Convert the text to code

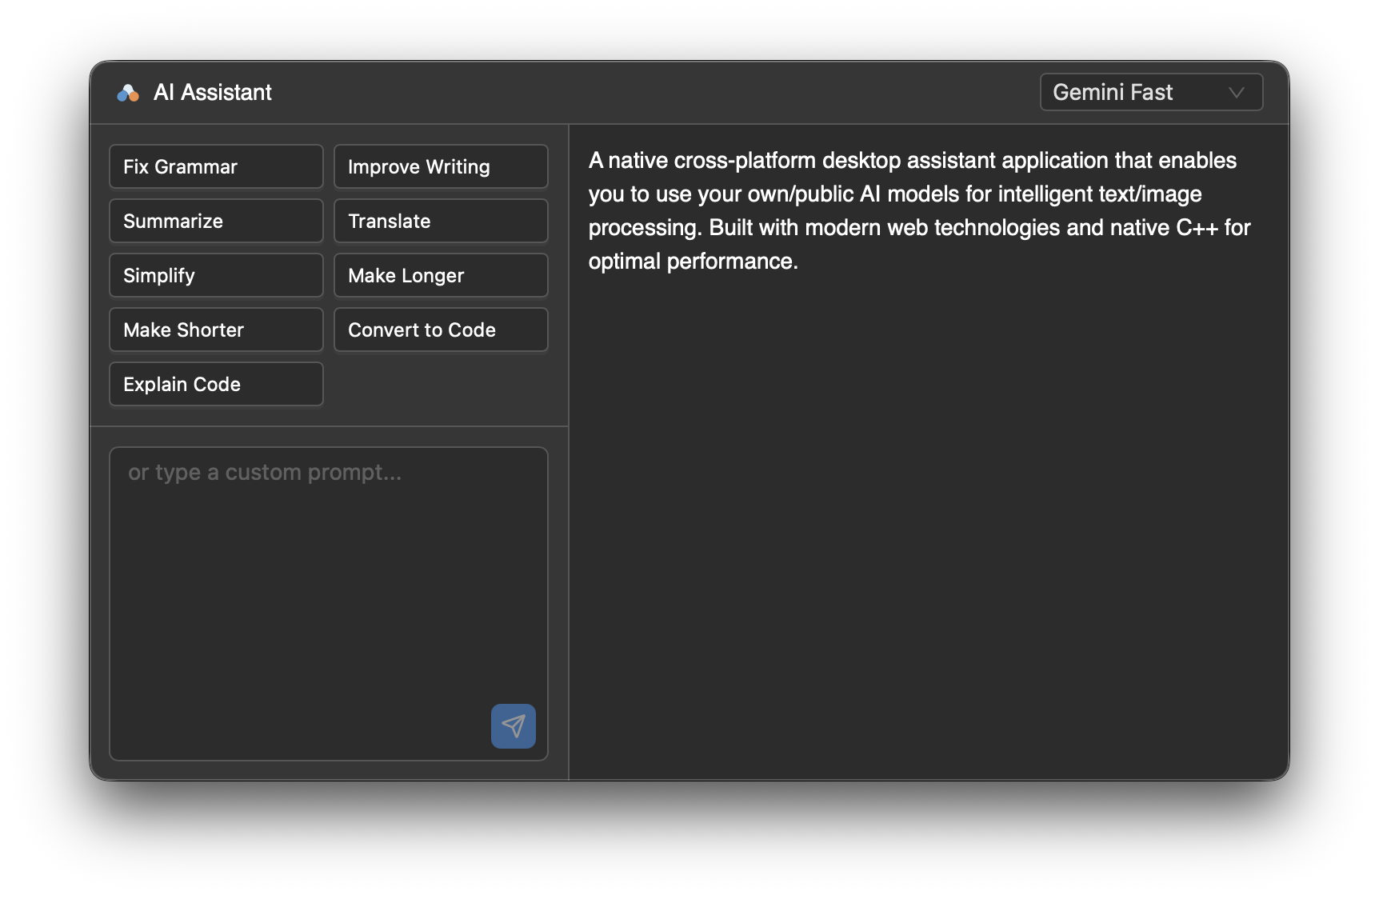[x=441, y=330]
